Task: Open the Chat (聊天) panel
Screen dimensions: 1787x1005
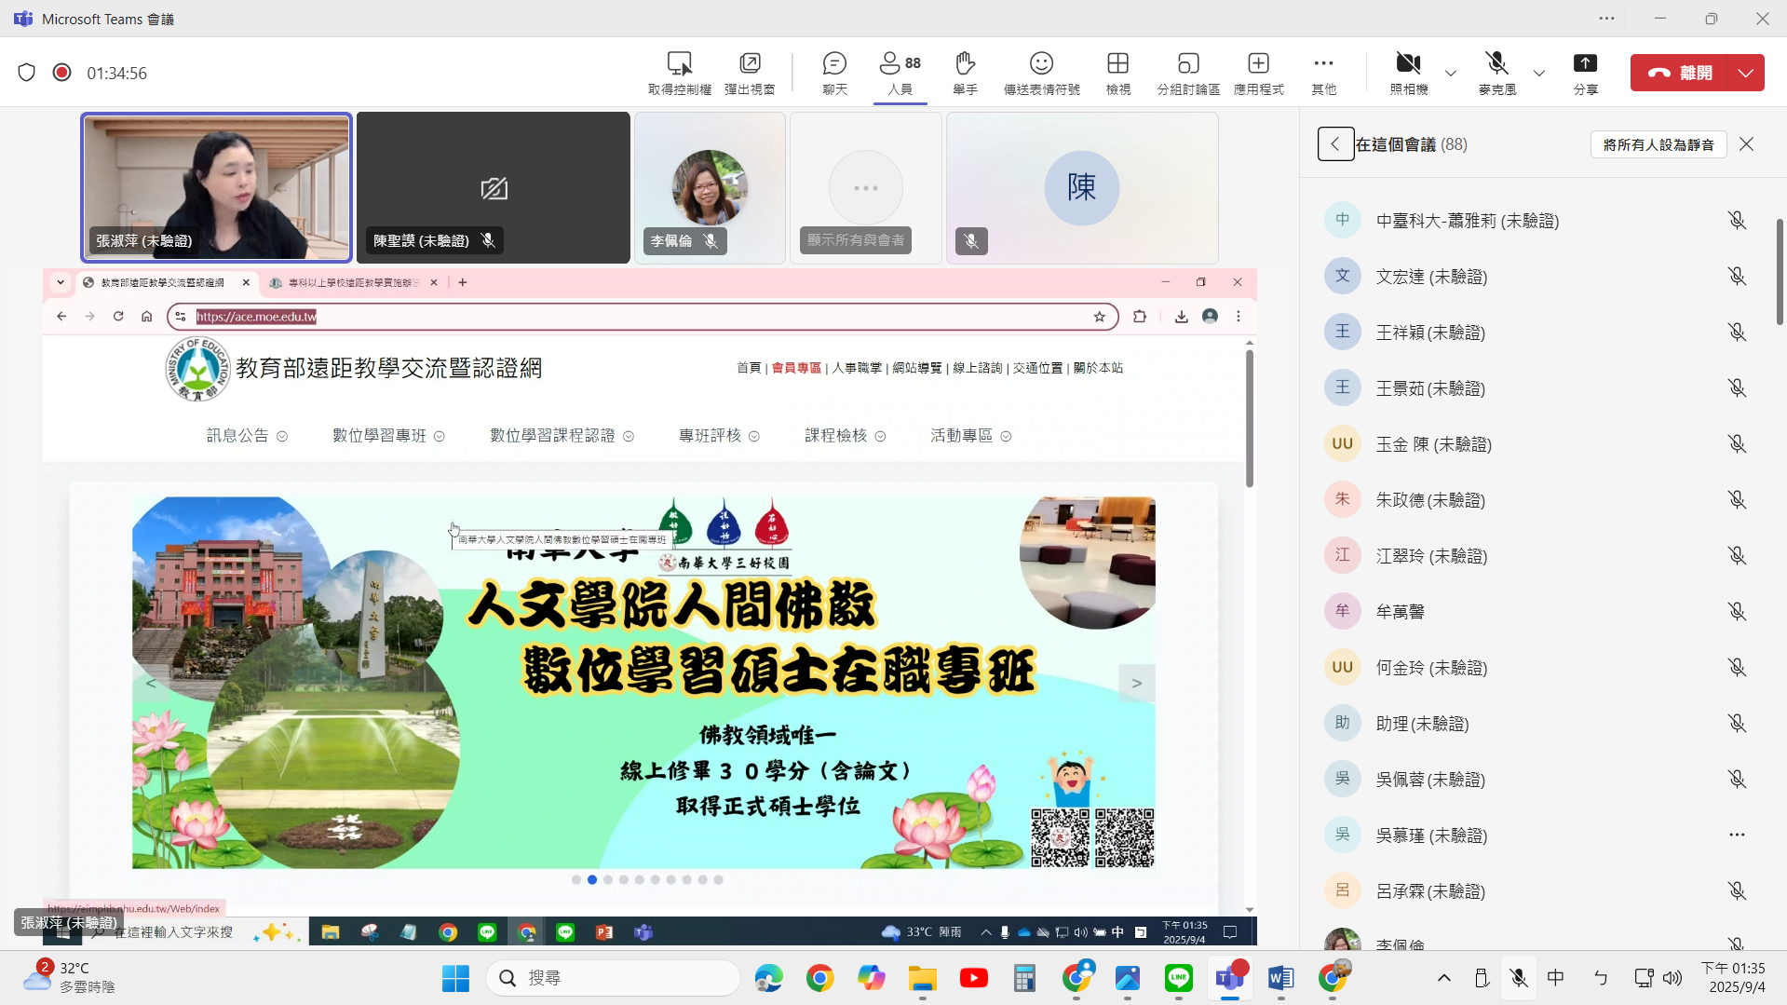Action: 834,73
